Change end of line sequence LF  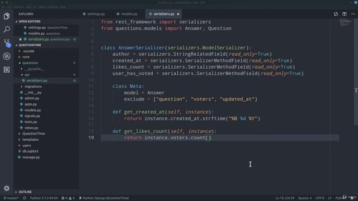tap(329, 198)
